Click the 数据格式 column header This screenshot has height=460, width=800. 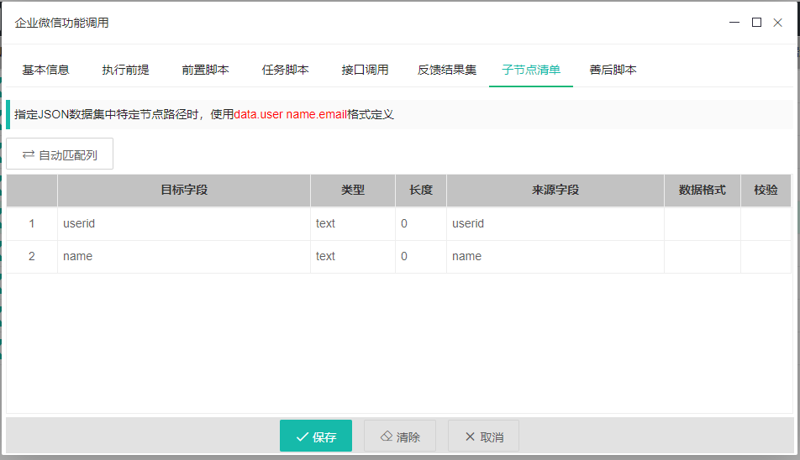point(702,190)
